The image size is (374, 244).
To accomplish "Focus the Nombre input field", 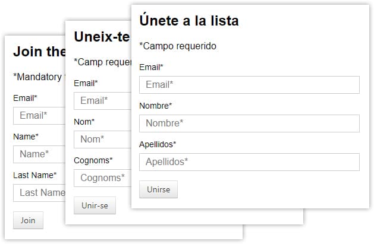I will (x=249, y=123).
